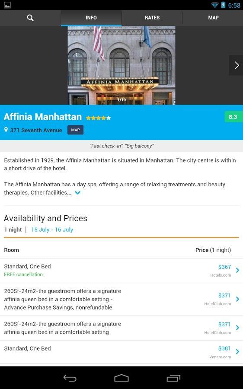Change the 15 July - 16 July dates
The height and width of the screenshot is (389, 243).
pyautogui.click(x=52, y=230)
